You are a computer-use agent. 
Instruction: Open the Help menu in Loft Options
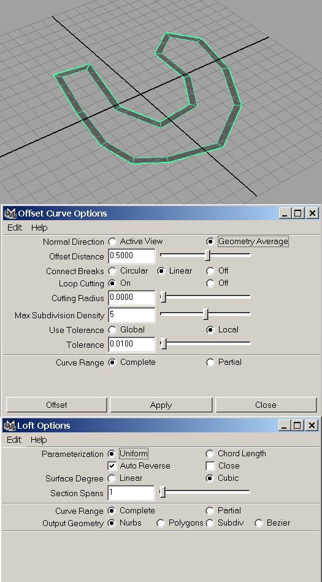coord(39,440)
